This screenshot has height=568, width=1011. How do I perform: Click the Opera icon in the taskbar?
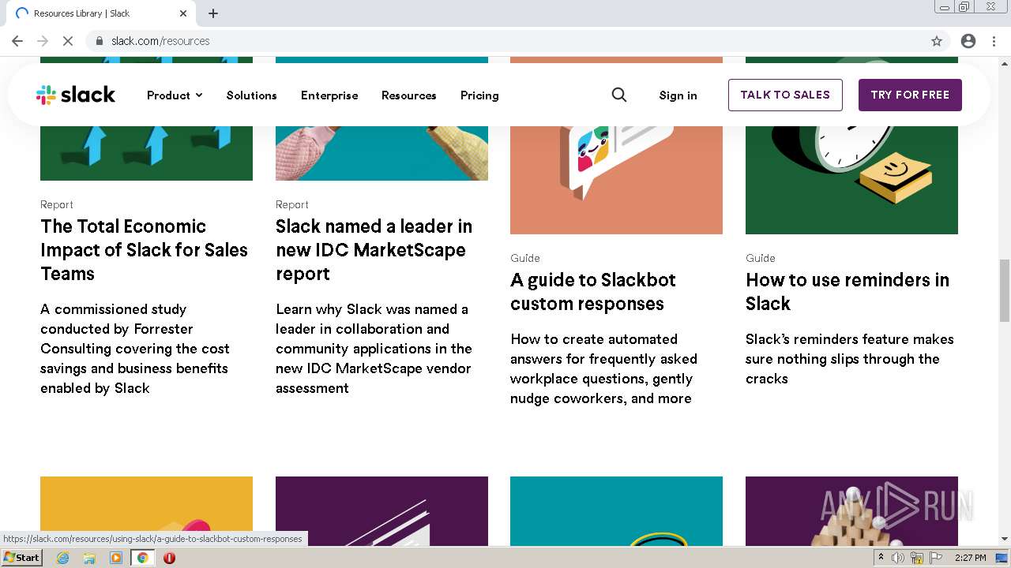pyautogui.click(x=169, y=558)
